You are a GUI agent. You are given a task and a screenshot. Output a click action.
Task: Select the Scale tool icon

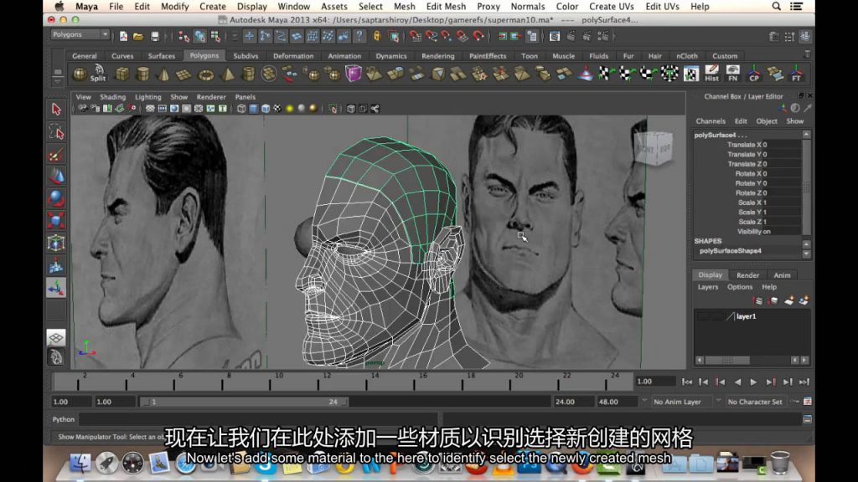tap(56, 220)
